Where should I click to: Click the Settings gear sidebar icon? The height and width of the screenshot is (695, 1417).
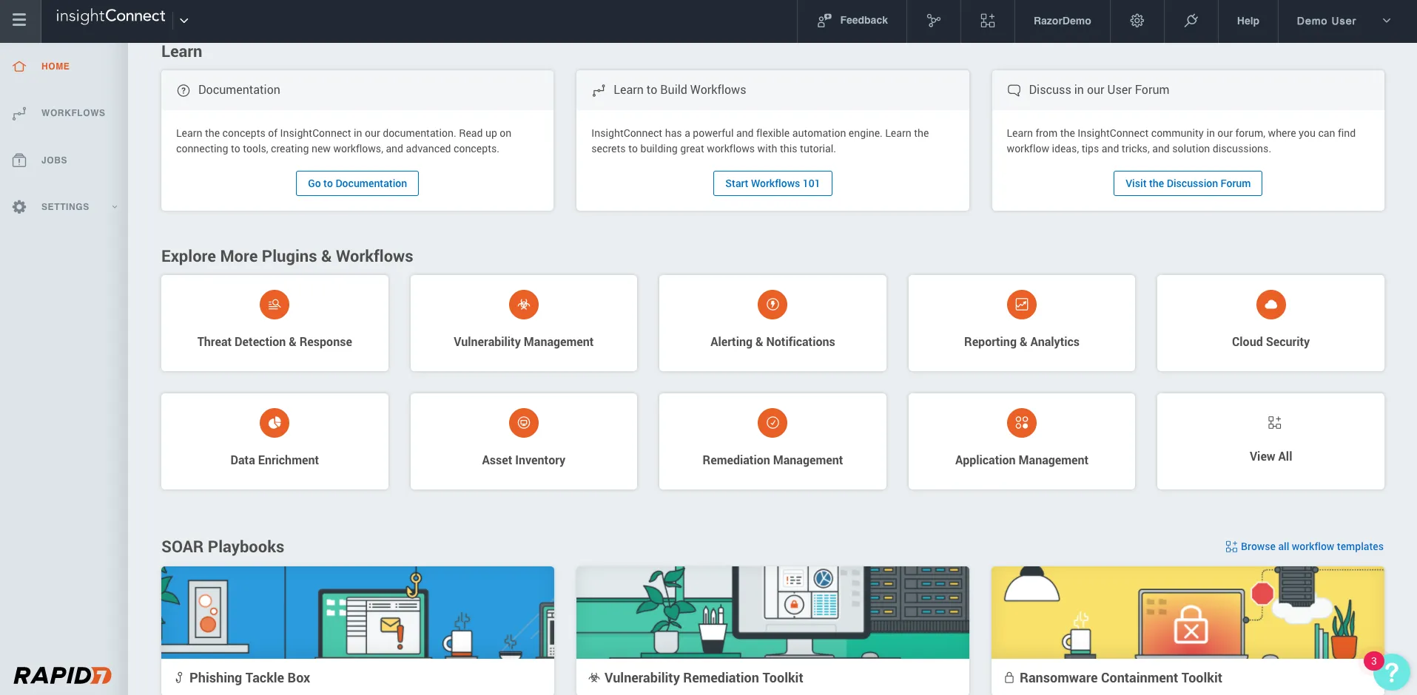19,207
